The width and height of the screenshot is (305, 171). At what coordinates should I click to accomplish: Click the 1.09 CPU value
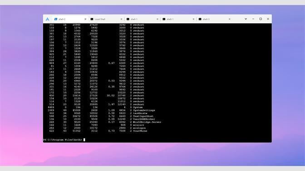coord(112,110)
